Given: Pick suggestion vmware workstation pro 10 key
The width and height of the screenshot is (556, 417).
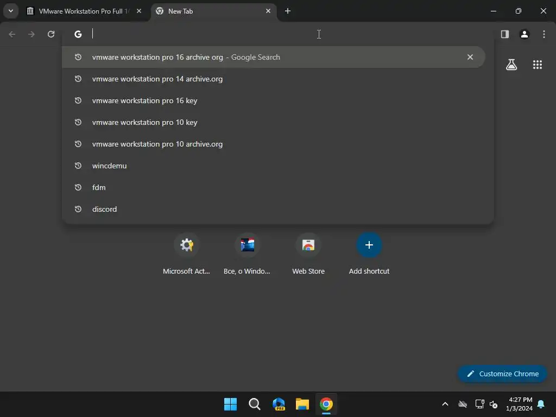Looking at the screenshot, I should [x=274, y=122].
